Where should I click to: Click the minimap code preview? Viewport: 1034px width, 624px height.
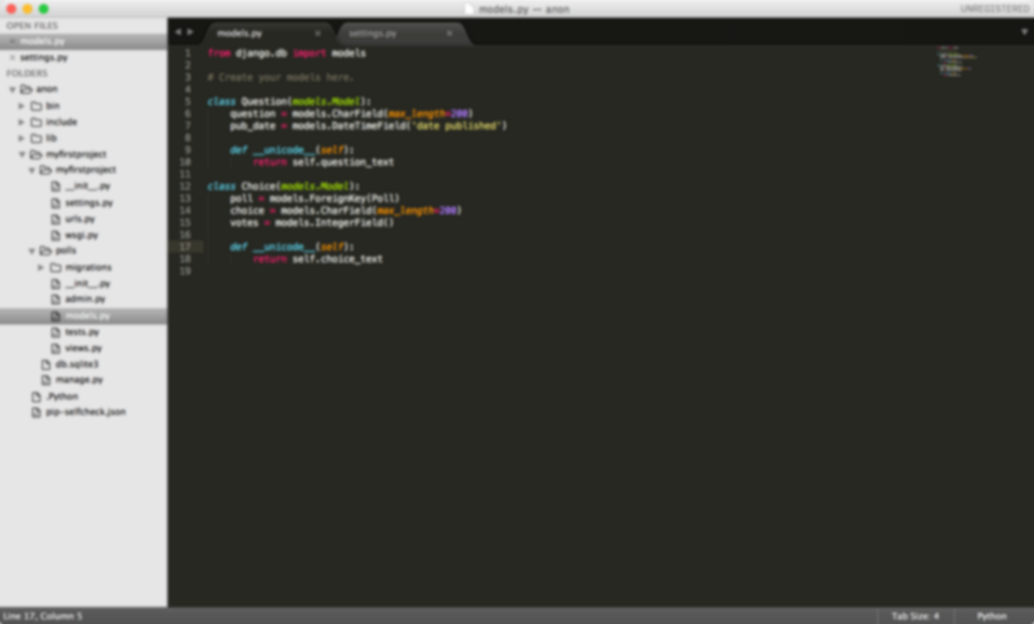tap(957, 62)
